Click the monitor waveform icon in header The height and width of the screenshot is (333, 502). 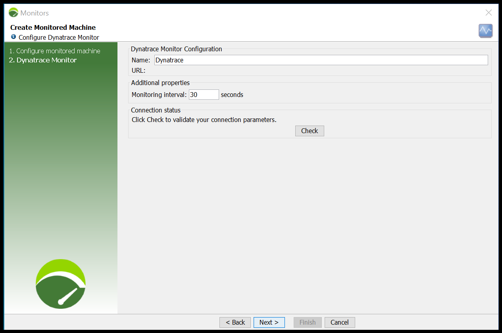tap(485, 31)
